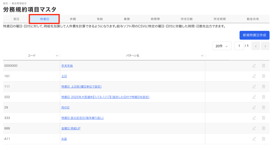Open 特賃日_土日祝(曜日単位で設定) link
Image resolution: width=275 pixels, height=151 pixels.
[x=81, y=87]
